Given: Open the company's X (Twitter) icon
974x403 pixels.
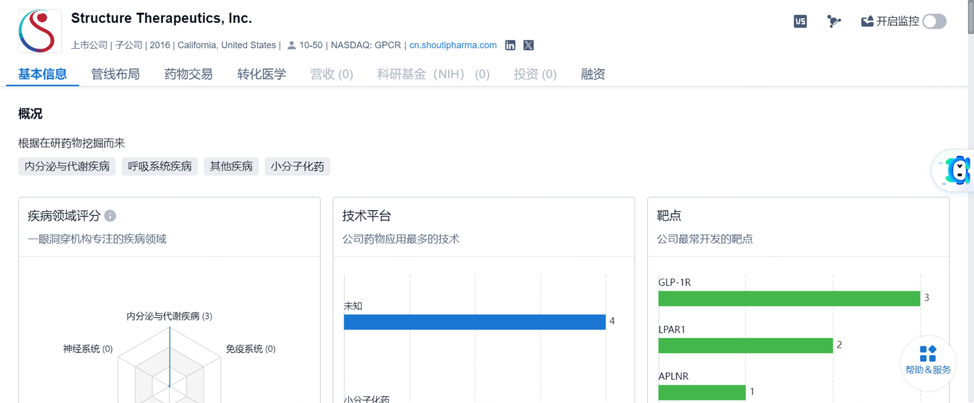Looking at the screenshot, I should [528, 45].
